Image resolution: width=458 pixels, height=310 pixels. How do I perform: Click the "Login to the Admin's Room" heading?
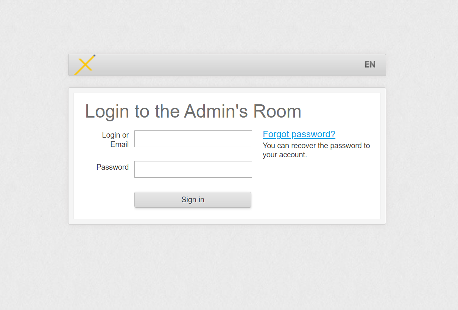[193, 111]
